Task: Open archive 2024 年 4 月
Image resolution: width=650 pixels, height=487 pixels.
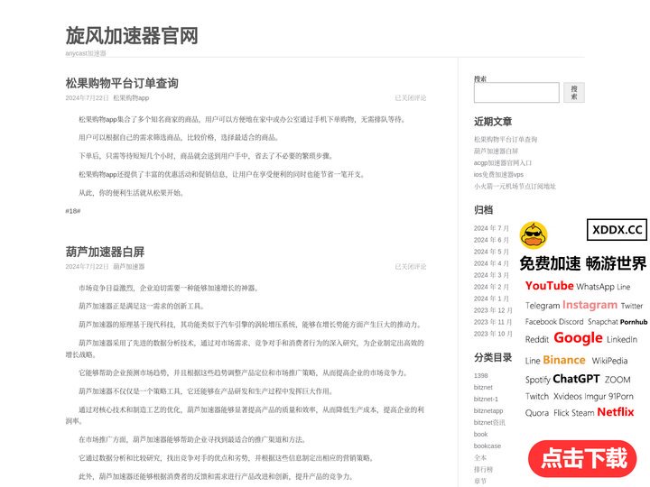Action: 491,263
